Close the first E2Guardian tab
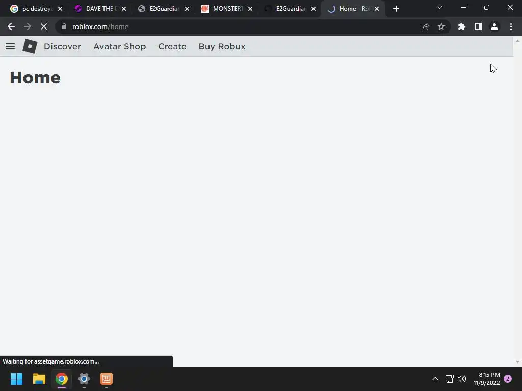Screen dimensions: 522x391 click(187, 9)
